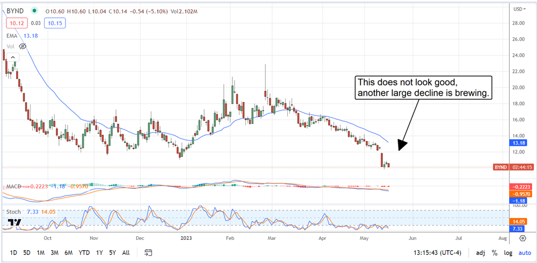Click the BYND symbol name

click(x=16, y=11)
